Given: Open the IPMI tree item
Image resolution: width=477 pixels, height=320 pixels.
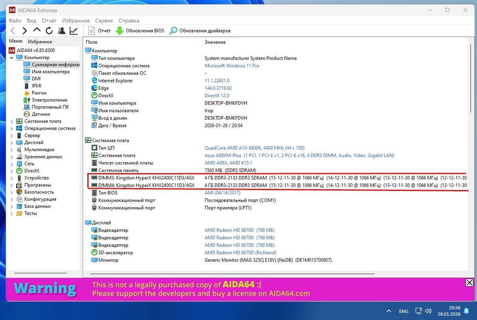Looking at the screenshot, I should pos(32,86).
